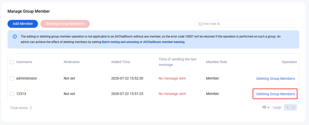Image resolution: width=309 pixels, height=125 pixels.
Task: Click the Added Time column header
Action: click(121, 62)
